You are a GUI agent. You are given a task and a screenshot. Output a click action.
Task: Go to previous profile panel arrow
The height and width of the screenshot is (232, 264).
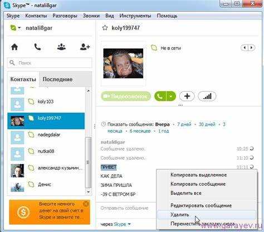point(245,48)
